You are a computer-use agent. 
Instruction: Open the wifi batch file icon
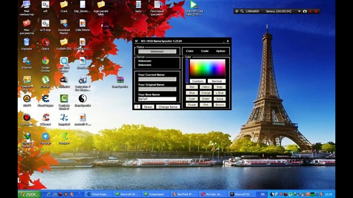[45, 7]
